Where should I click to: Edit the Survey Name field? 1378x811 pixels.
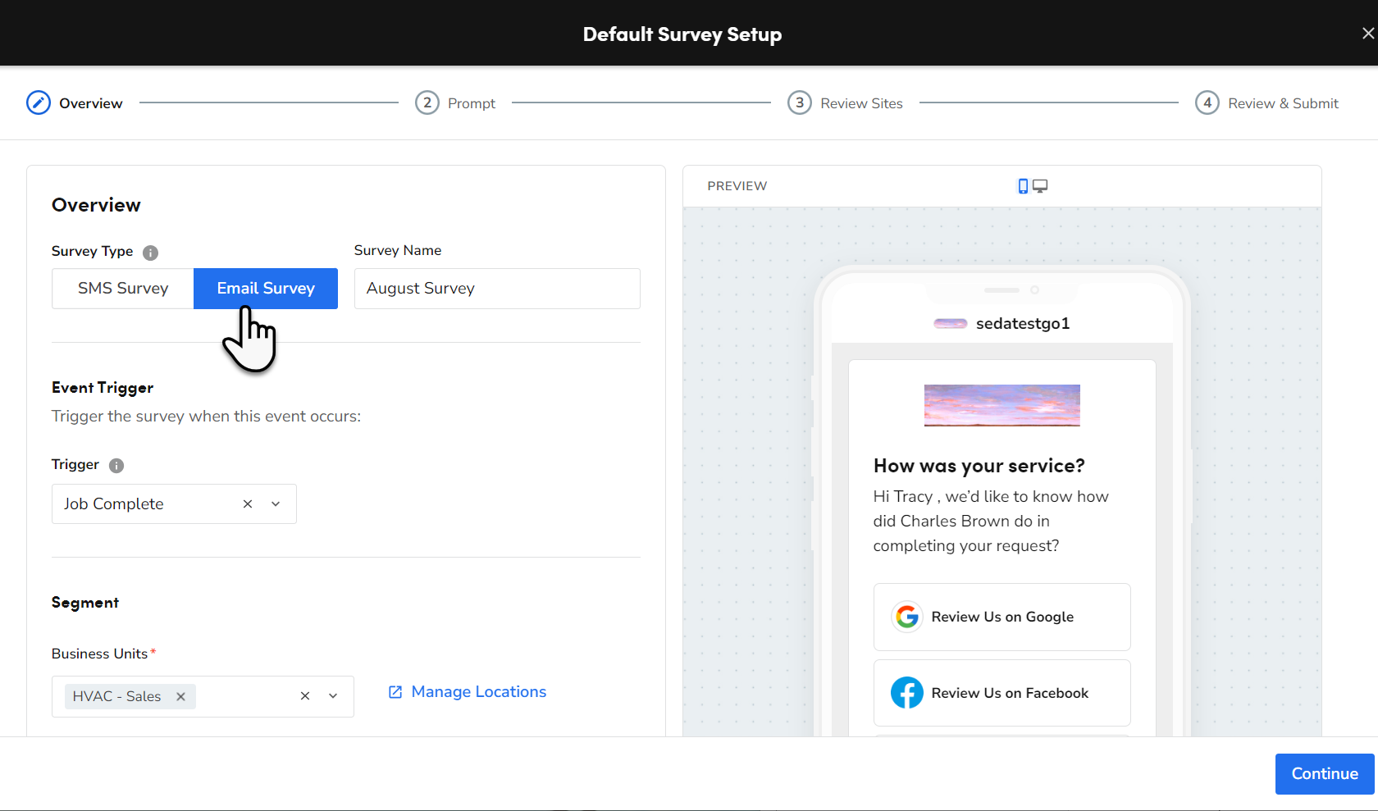pyautogui.click(x=496, y=288)
